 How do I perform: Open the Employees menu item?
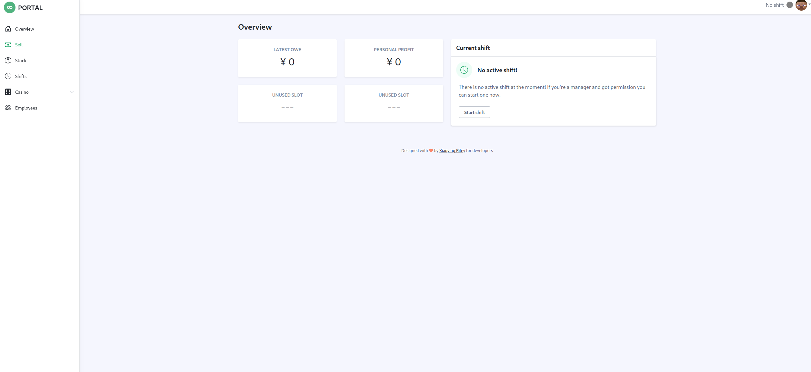coord(26,108)
